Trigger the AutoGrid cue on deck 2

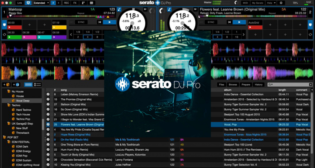click(255, 25)
